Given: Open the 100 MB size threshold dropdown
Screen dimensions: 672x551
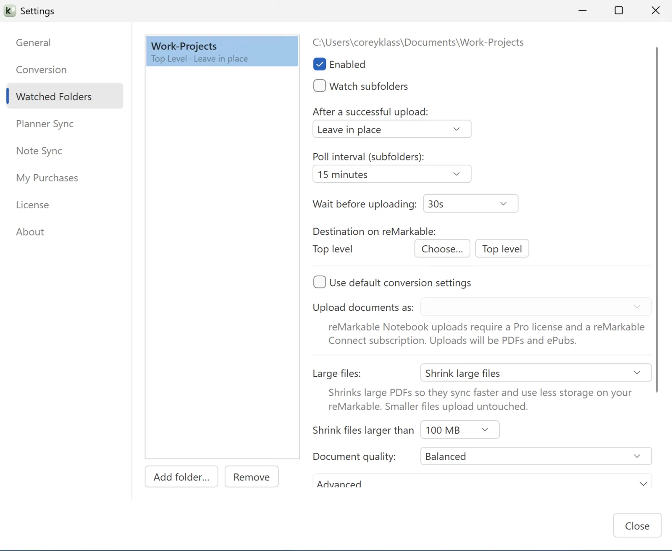Looking at the screenshot, I should [460, 430].
